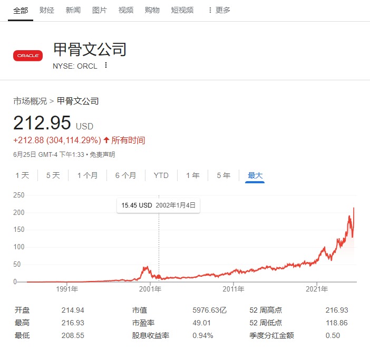Select the 1 年 time range
Viewport: 370px width, 347px height.
pyautogui.click(x=192, y=175)
